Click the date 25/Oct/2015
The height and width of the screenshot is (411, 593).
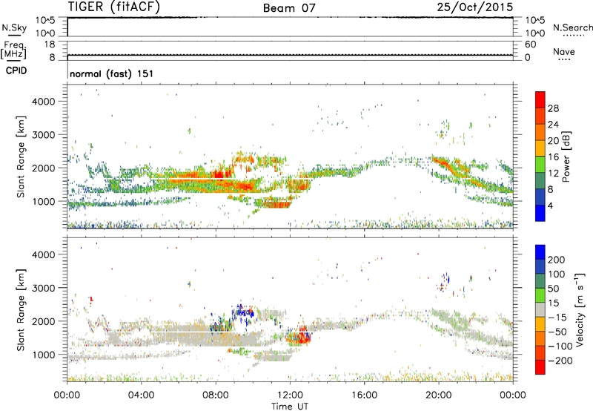click(475, 7)
